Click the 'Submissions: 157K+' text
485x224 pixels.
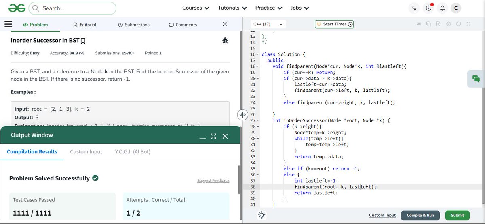click(115, 53)
